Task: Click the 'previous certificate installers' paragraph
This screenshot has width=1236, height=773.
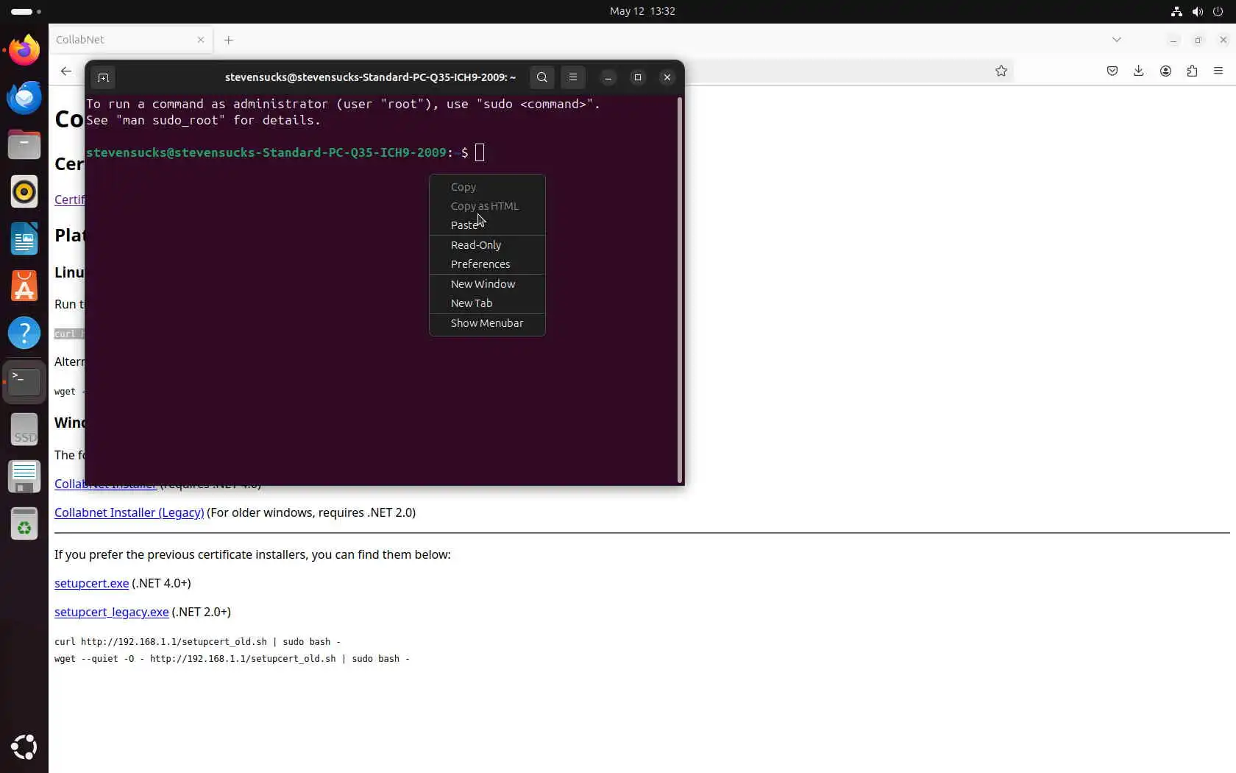Action: click(x=252, y=554)
